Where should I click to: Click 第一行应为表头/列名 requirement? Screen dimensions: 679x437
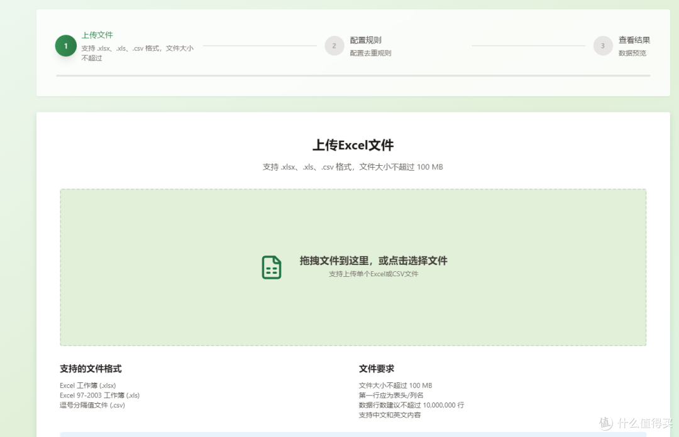(x=391, y=396)
